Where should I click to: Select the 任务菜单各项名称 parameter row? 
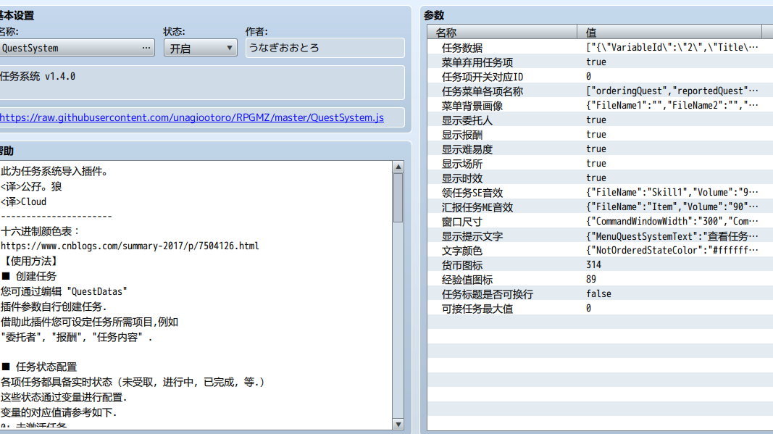pyautogui.click(x=600, y=91)
